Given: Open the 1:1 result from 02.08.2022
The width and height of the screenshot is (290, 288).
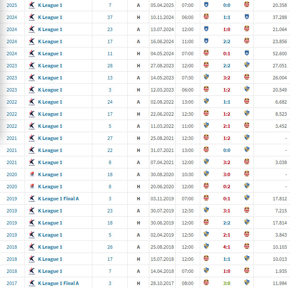Looking at the screenshot, I should [227, 102].
